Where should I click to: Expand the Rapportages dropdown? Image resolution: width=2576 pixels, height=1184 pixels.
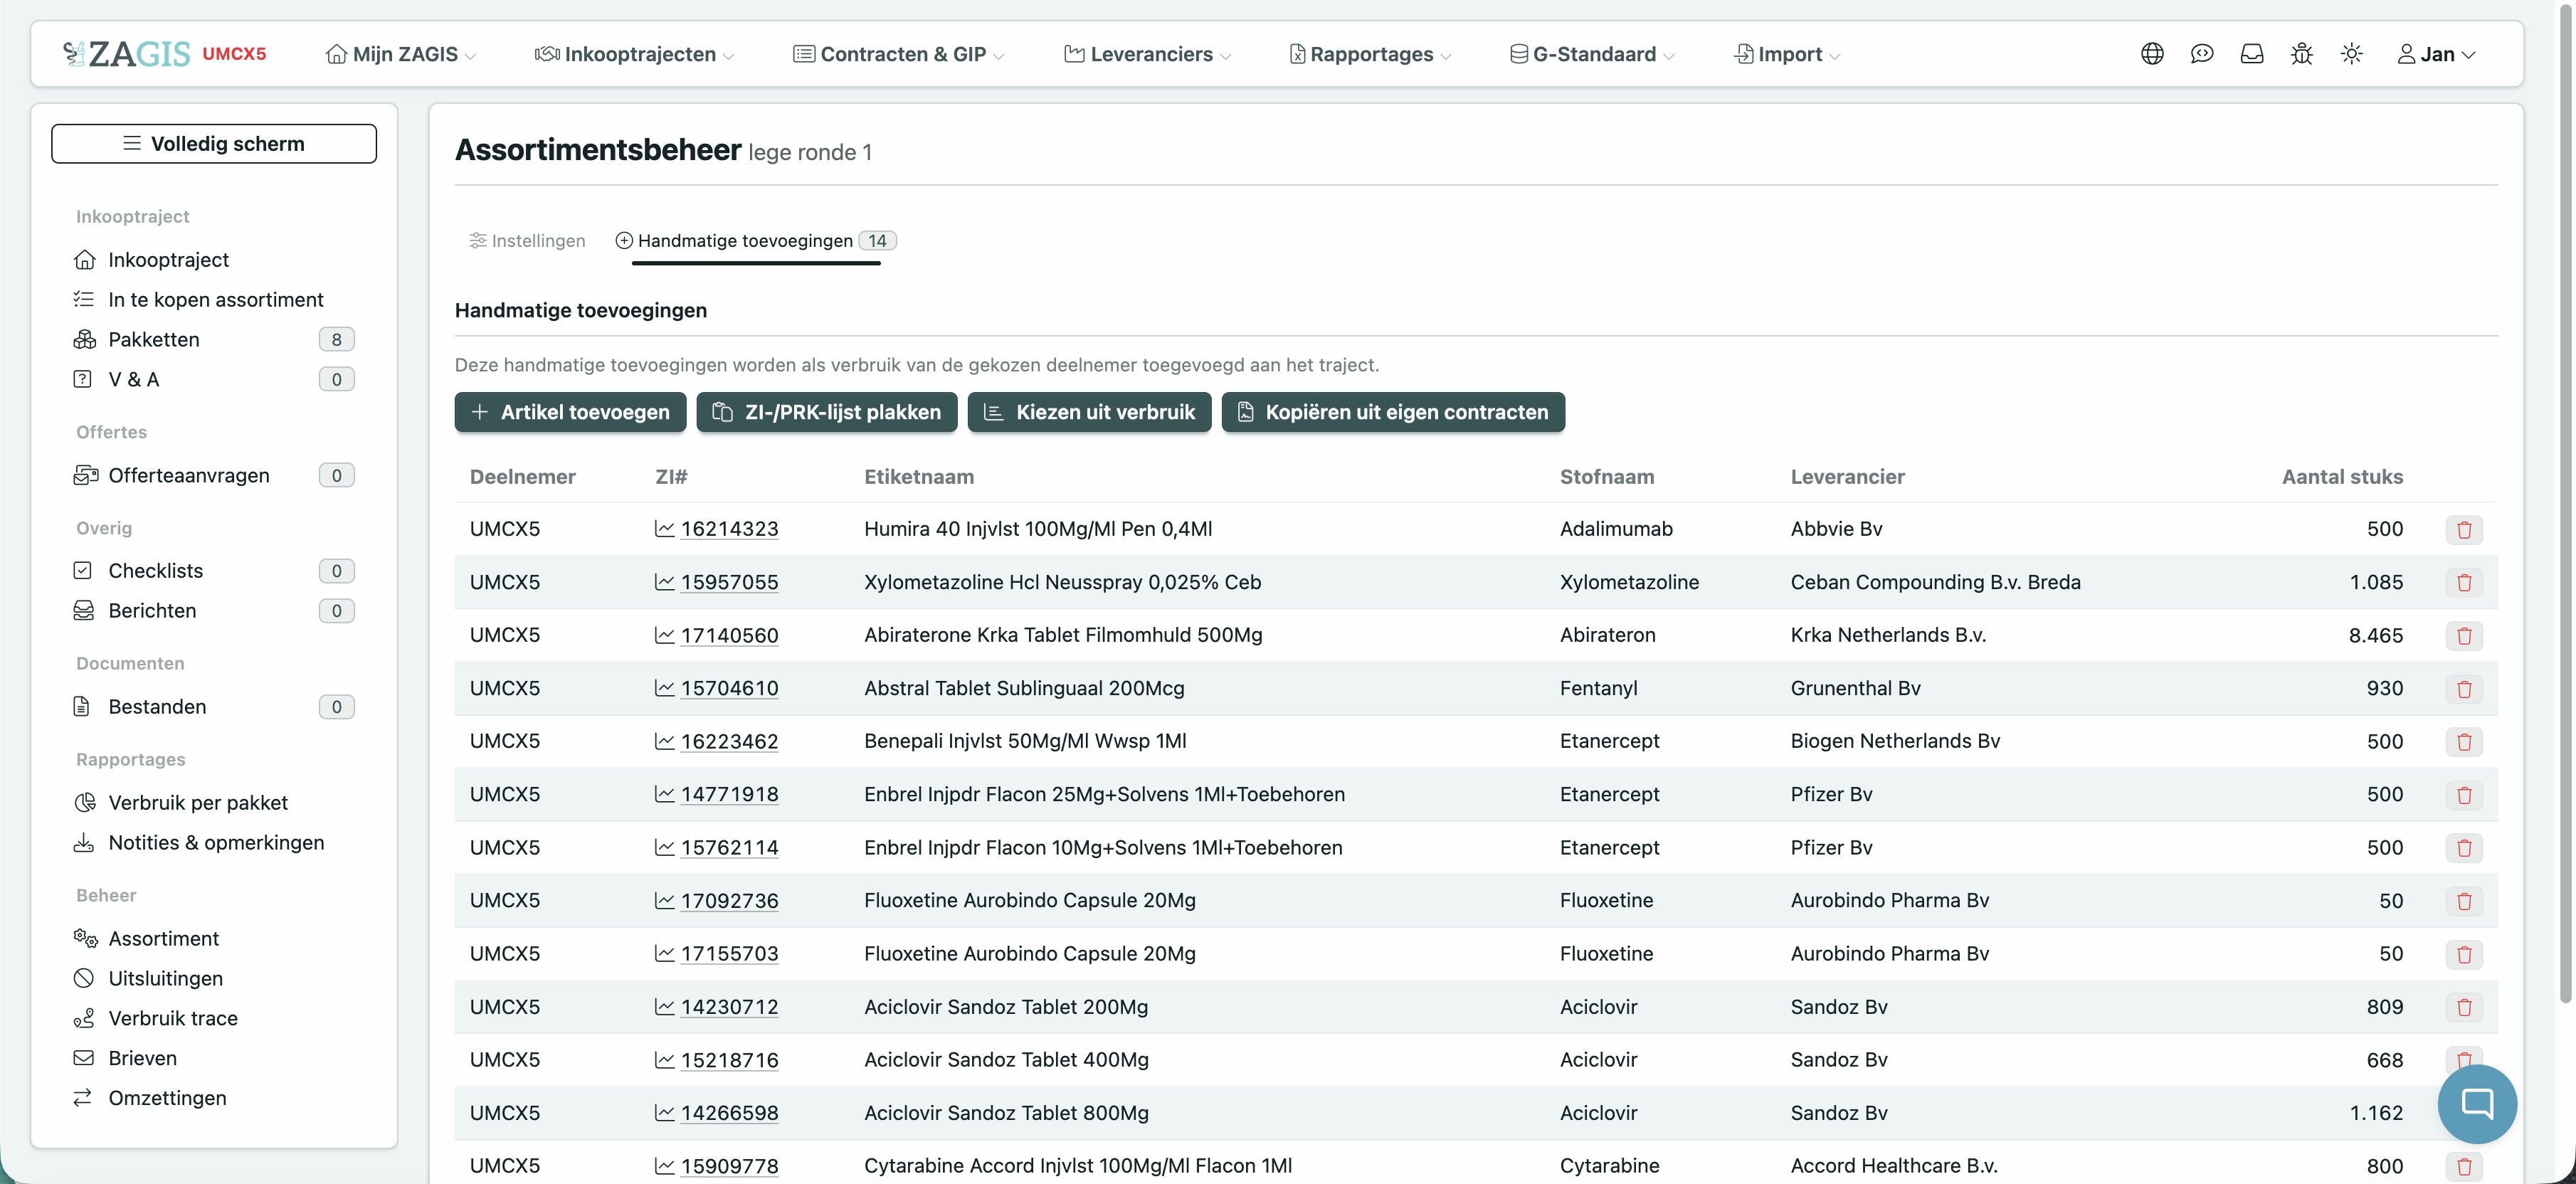coord(1370,54)
